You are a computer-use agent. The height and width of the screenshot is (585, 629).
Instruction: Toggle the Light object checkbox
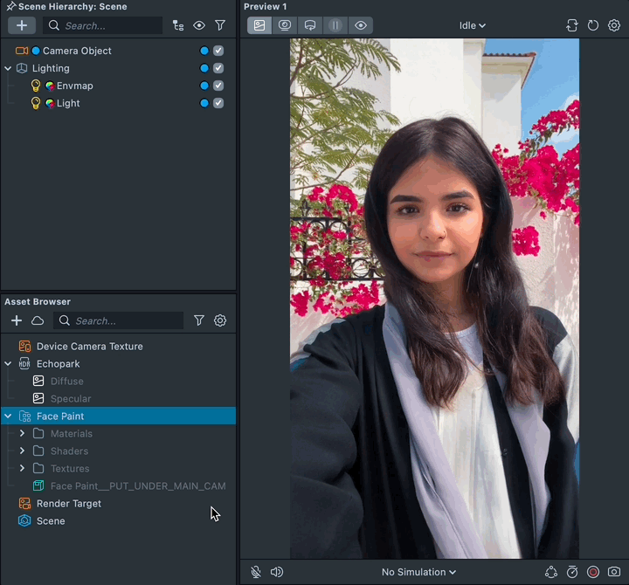[x=218, y=103]
